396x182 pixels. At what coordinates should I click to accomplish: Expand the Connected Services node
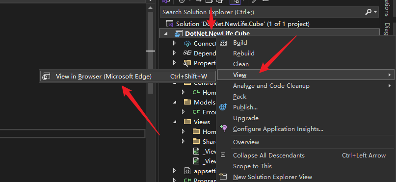174,43
